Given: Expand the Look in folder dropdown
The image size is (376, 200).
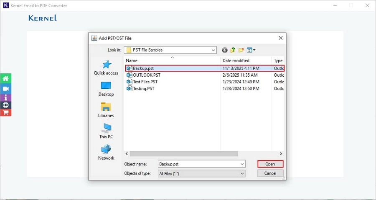Looking at the screenshot, I should pos(213,50).
